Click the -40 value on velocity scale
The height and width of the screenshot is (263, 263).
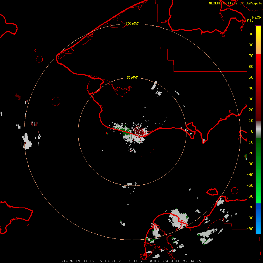[x=250, y=175]
